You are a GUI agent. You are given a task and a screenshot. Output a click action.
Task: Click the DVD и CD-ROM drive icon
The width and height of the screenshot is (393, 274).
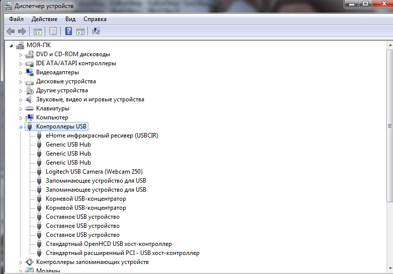[30, 54]
